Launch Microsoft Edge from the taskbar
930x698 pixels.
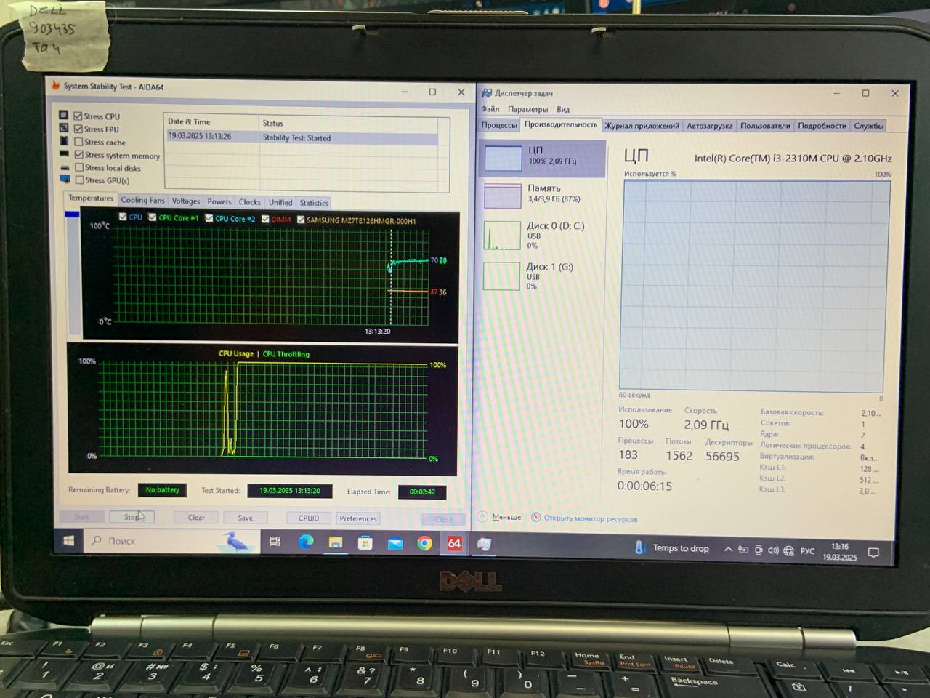click(306, 542)
